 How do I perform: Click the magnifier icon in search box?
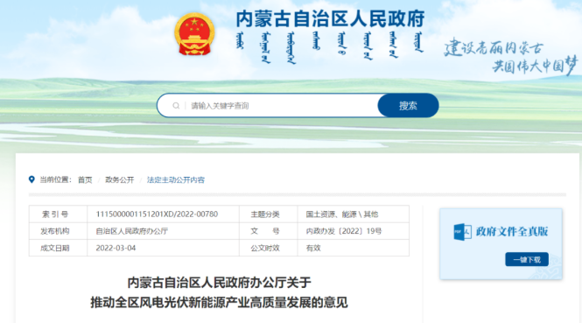click(176, 106)
